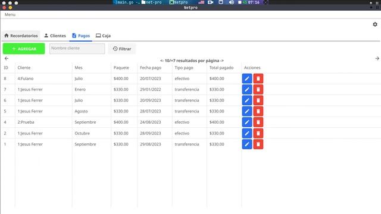The image size is (381, 214).
Task: Click the Mes column header
Action: pos(79,68)
